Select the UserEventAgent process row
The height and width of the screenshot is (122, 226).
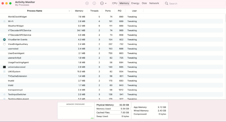pos(111,53)
